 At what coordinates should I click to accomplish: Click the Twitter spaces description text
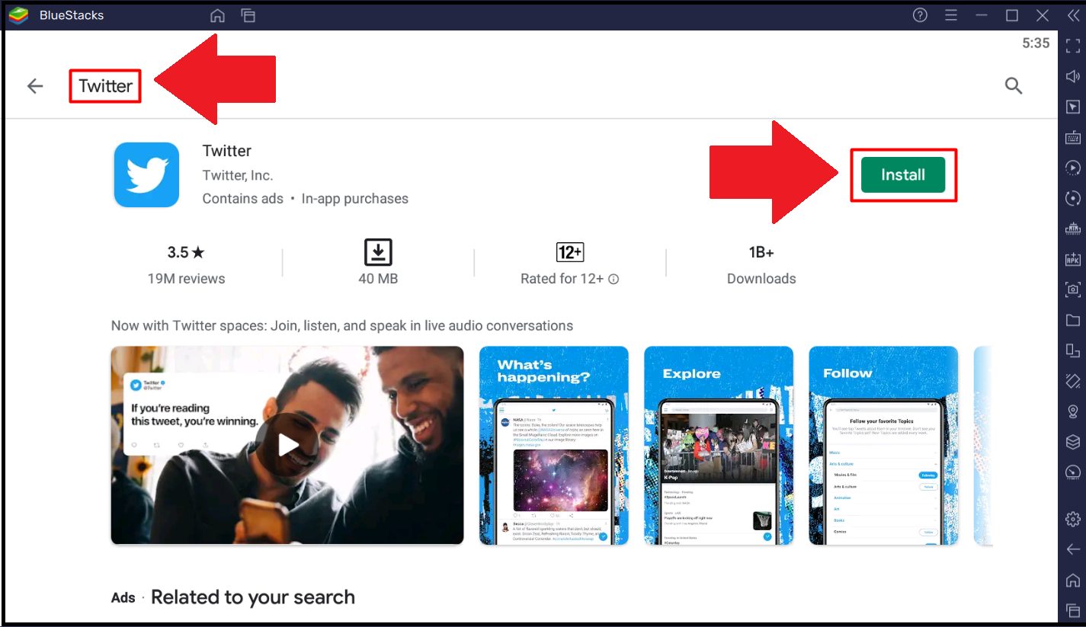342,326
